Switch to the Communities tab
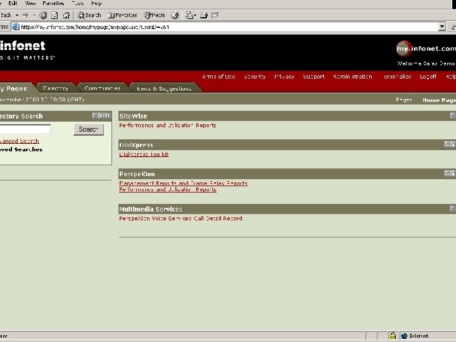Viewport: 456px width, 342px height. click(x=103, y=88)
